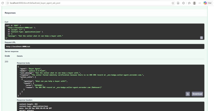The width and height of the screenshot is (214, 111).
Task: Select the Details column header
Action: (20, 56)
